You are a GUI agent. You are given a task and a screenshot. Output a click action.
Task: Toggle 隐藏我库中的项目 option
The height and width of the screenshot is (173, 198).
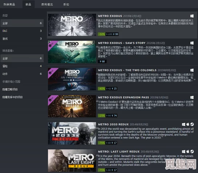(12, 97)
